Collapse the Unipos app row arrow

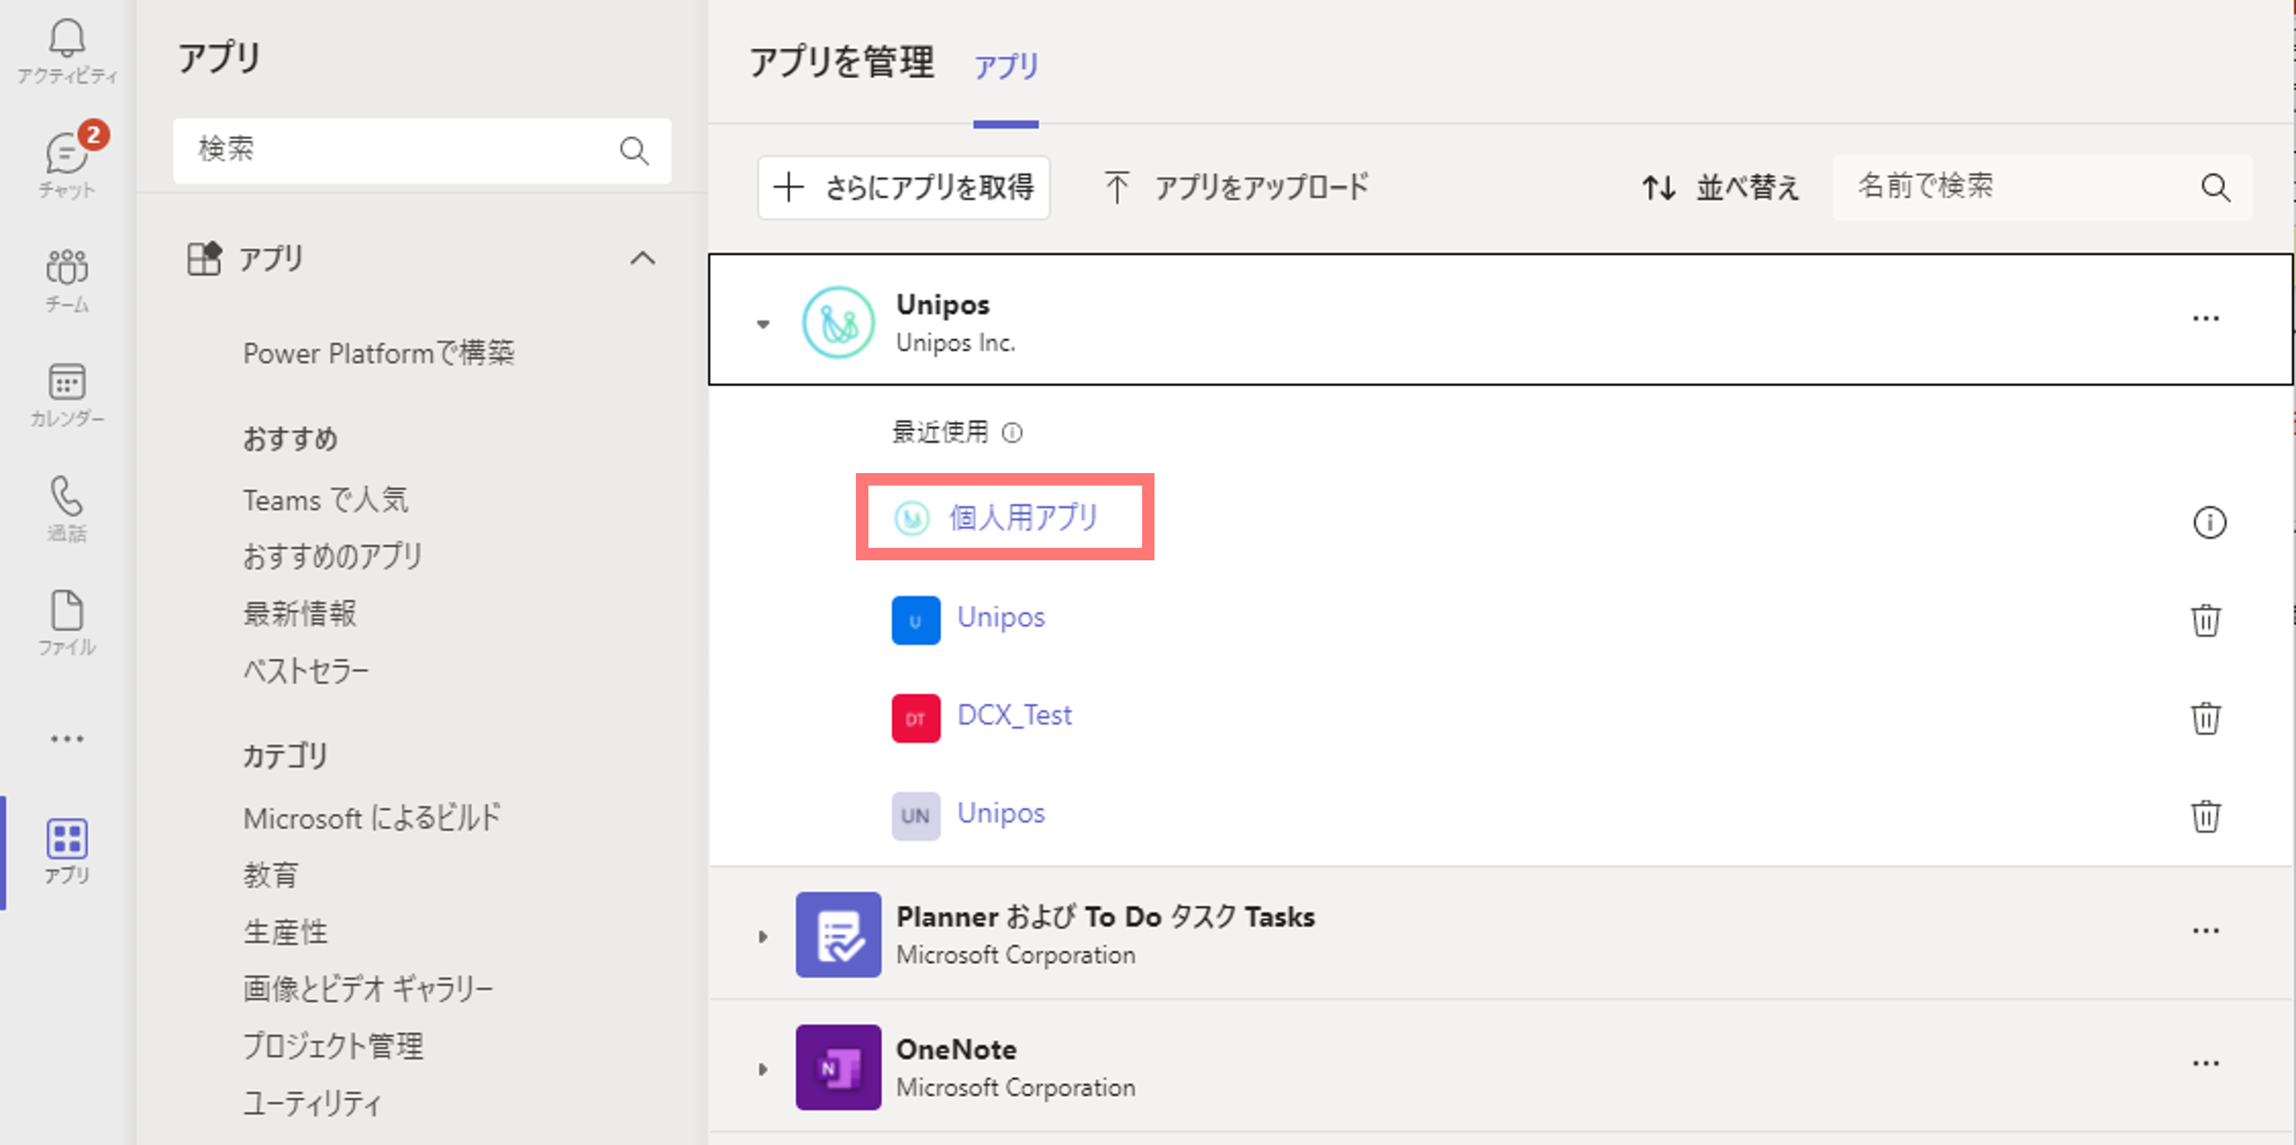(763, 324)
